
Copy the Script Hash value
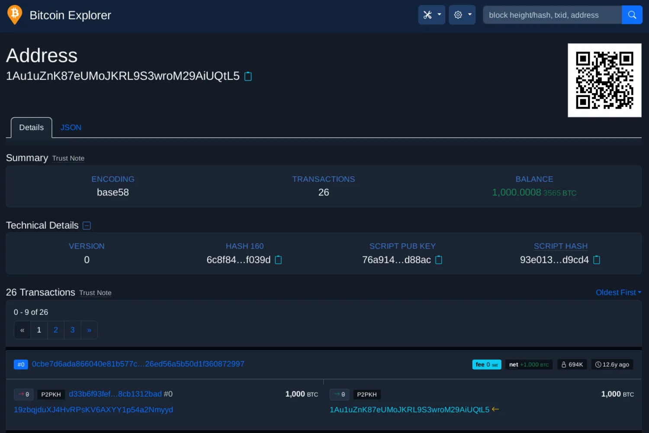597,260
